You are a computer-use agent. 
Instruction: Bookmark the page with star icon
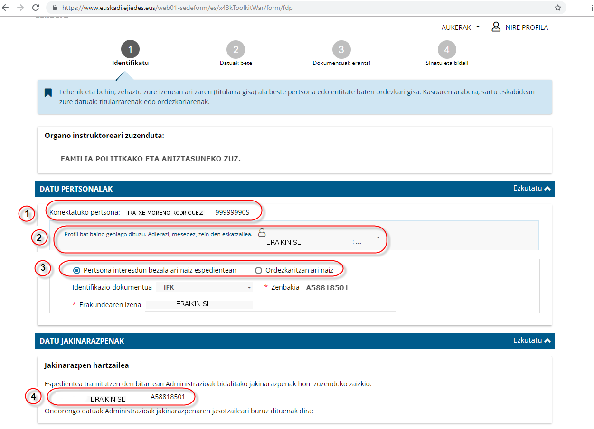(x=558, y=8)
